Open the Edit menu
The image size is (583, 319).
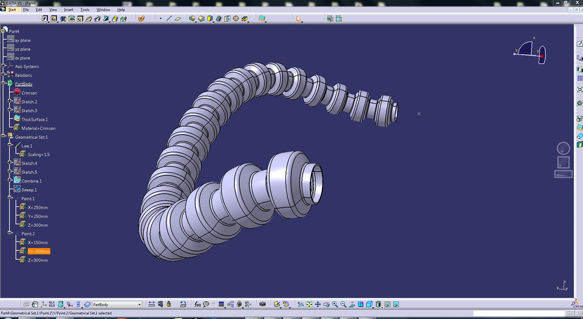[x=39, y=10]
